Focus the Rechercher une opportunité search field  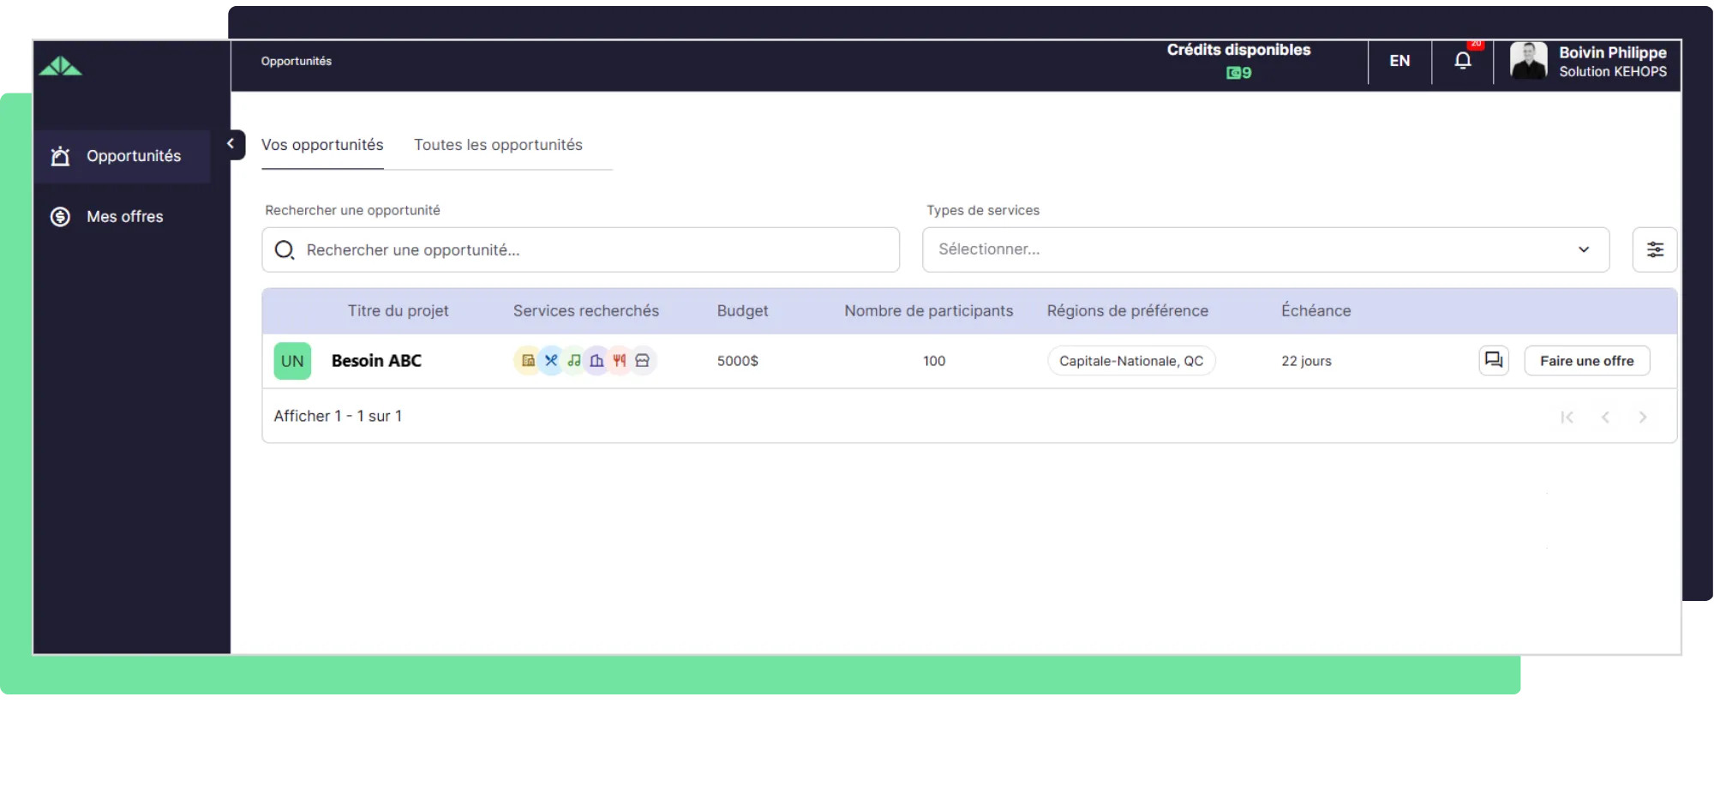pyautogui.click(x=591, y=249)
